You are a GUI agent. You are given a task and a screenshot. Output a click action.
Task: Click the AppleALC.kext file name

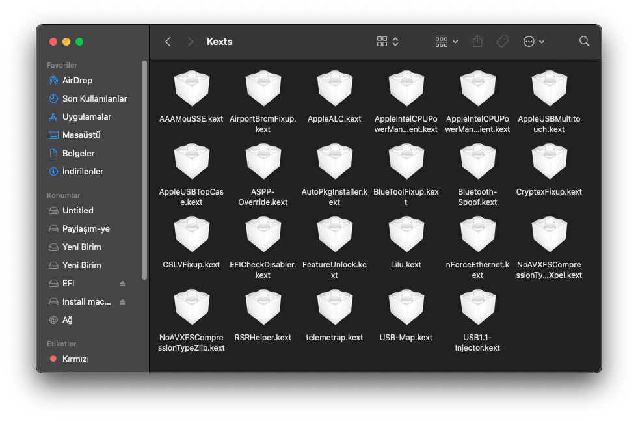pos(334,119)
